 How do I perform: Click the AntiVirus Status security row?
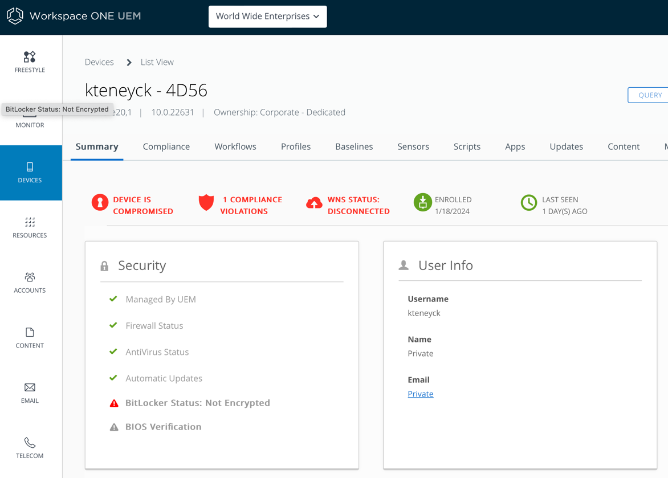pyautogui.click(x=157, y=352)
